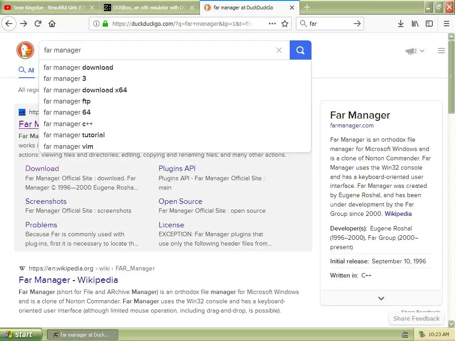The image size is (455, 341).
Task: Open the Problems sitelink
Action: pyautogui.click(x=41, y=225)
